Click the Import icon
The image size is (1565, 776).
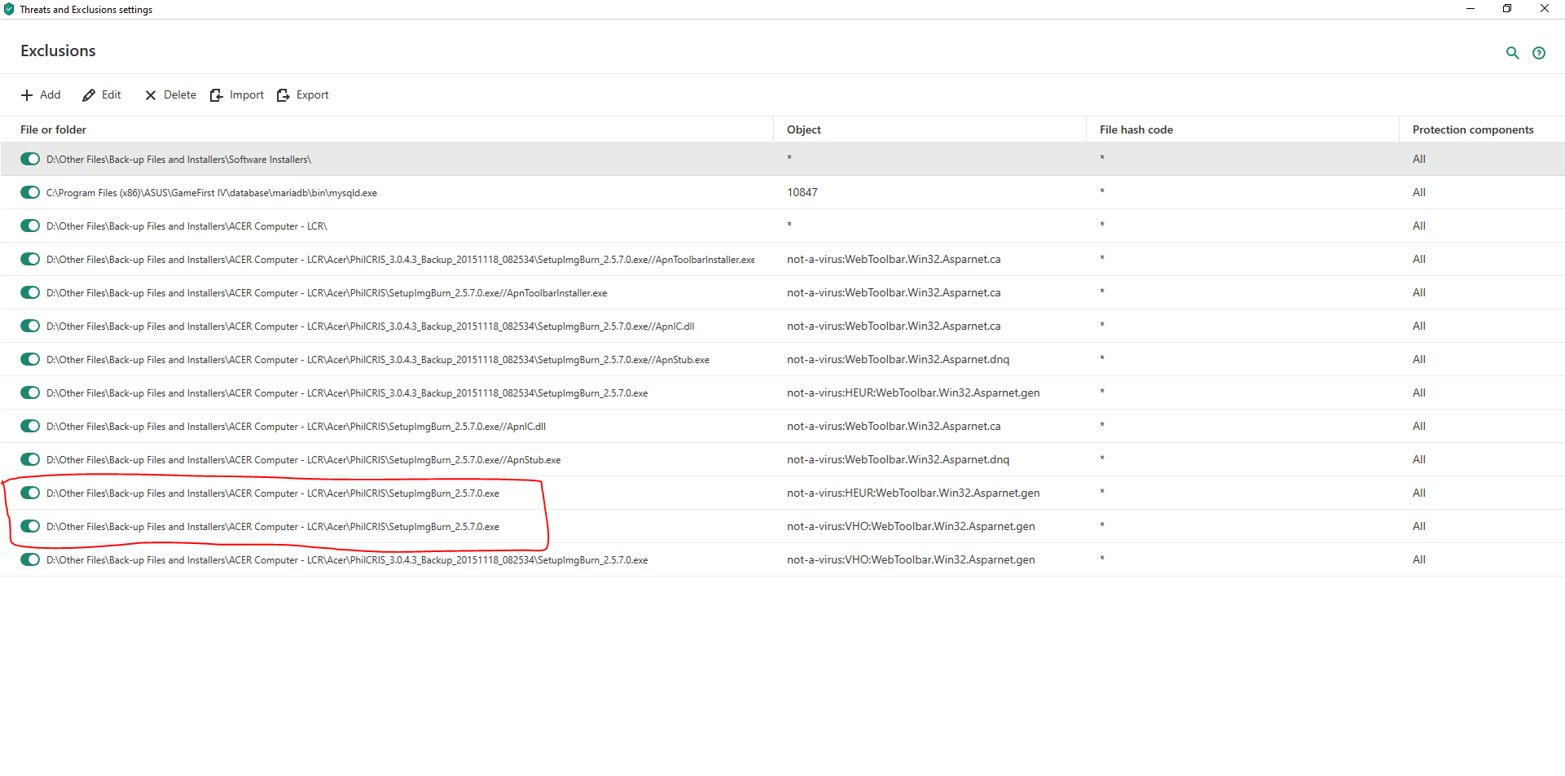pos(217,95)
